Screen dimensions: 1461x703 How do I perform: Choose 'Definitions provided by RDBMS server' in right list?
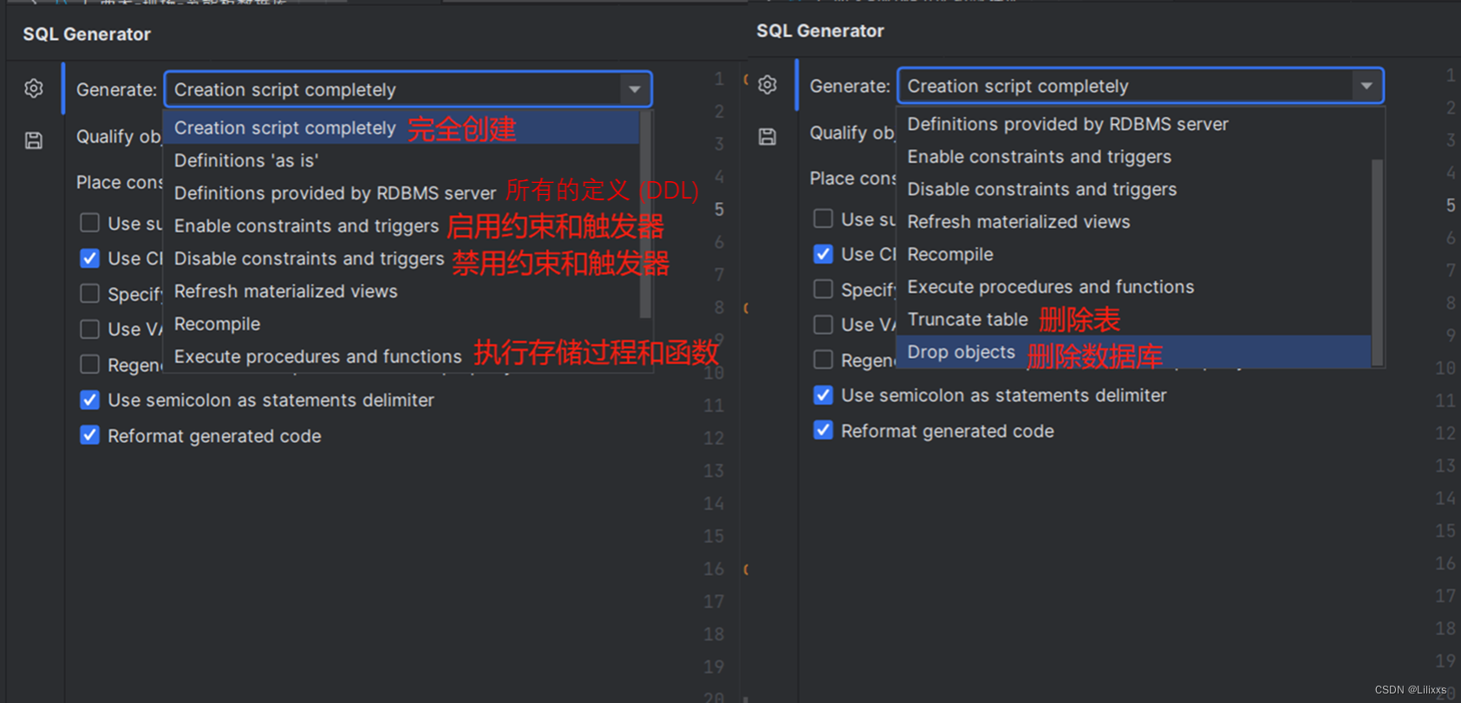click(1134, 124)
